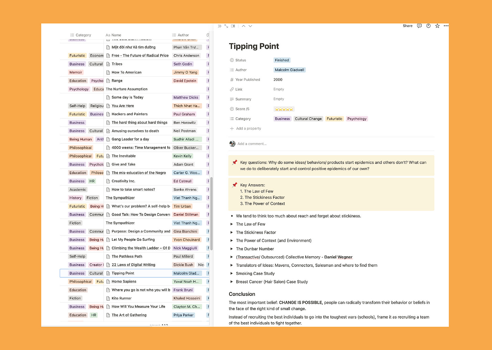Click the Status property icon
The image size is (492, 350).
click(232, 60)
